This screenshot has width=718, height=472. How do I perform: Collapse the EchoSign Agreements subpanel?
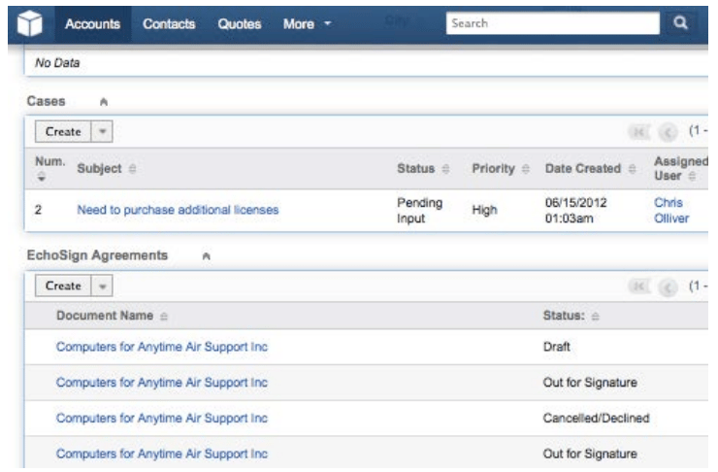coord(205,257)
